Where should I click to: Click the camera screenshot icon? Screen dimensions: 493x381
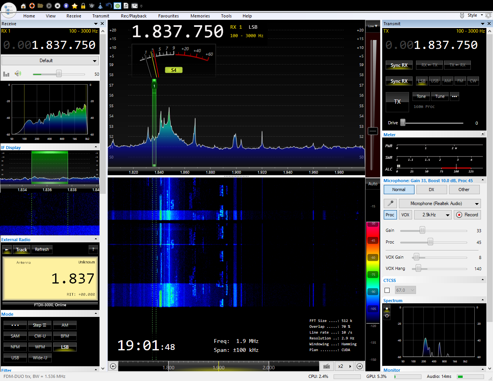[92, 6]
